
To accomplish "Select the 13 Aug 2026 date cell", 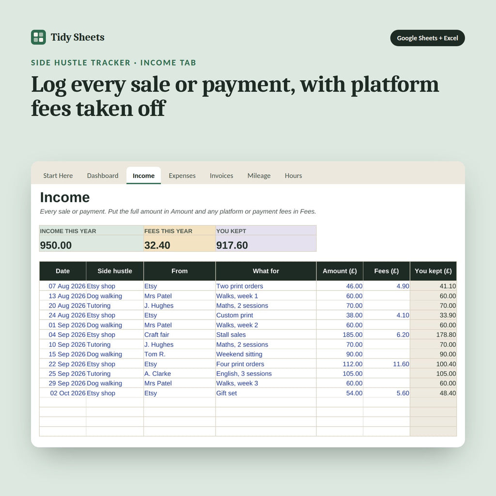I will (x=62, y=296).
